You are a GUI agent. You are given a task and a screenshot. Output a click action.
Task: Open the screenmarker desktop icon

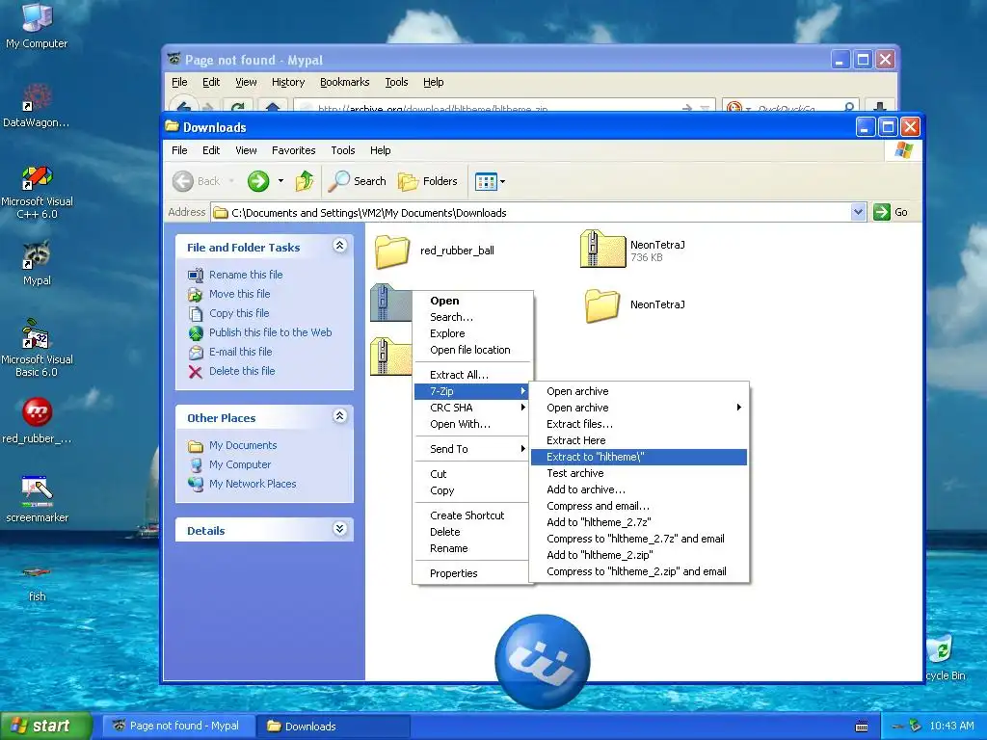point(37,500)
